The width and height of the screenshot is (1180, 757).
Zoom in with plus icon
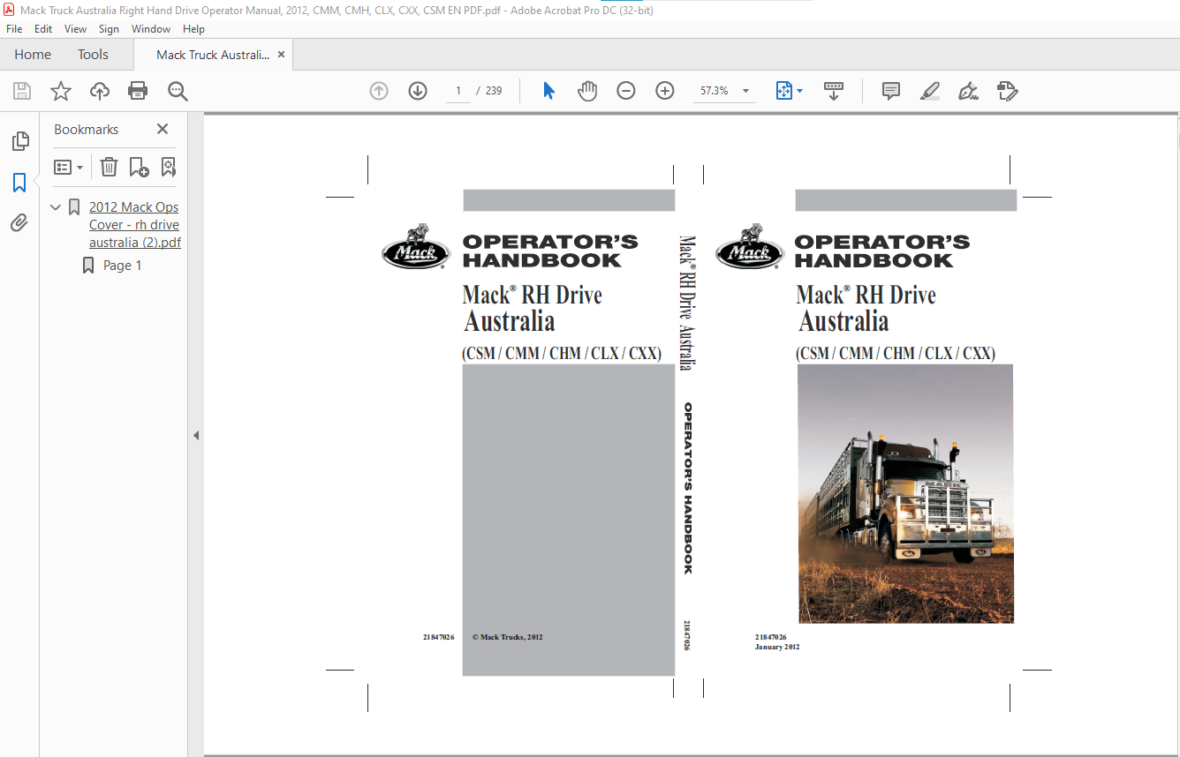pos(665,91)
